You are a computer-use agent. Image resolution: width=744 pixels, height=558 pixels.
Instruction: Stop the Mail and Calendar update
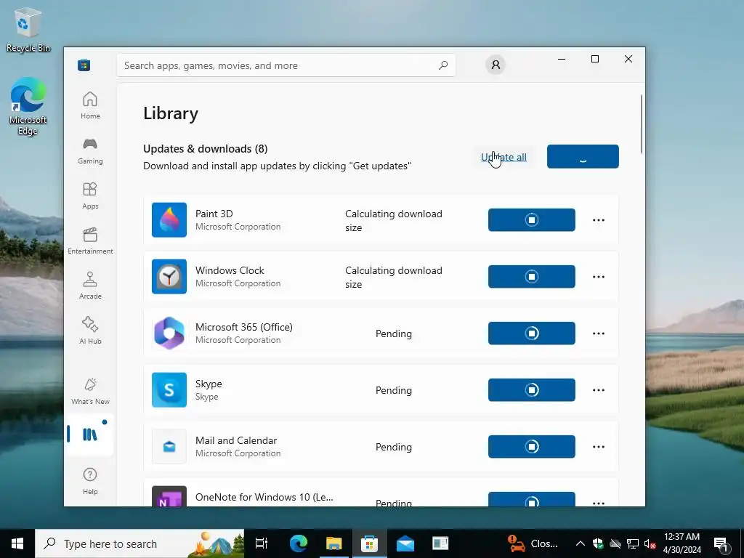click(531, 447)
